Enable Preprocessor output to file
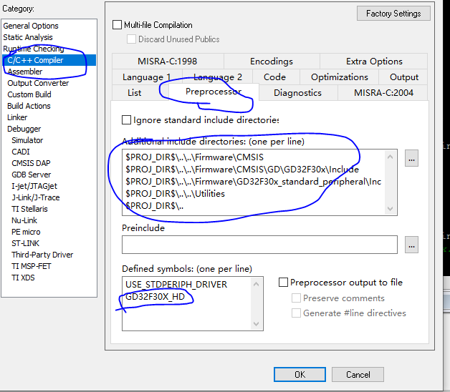The width and height of the screenshot is (450, 392). coord(284,283)
